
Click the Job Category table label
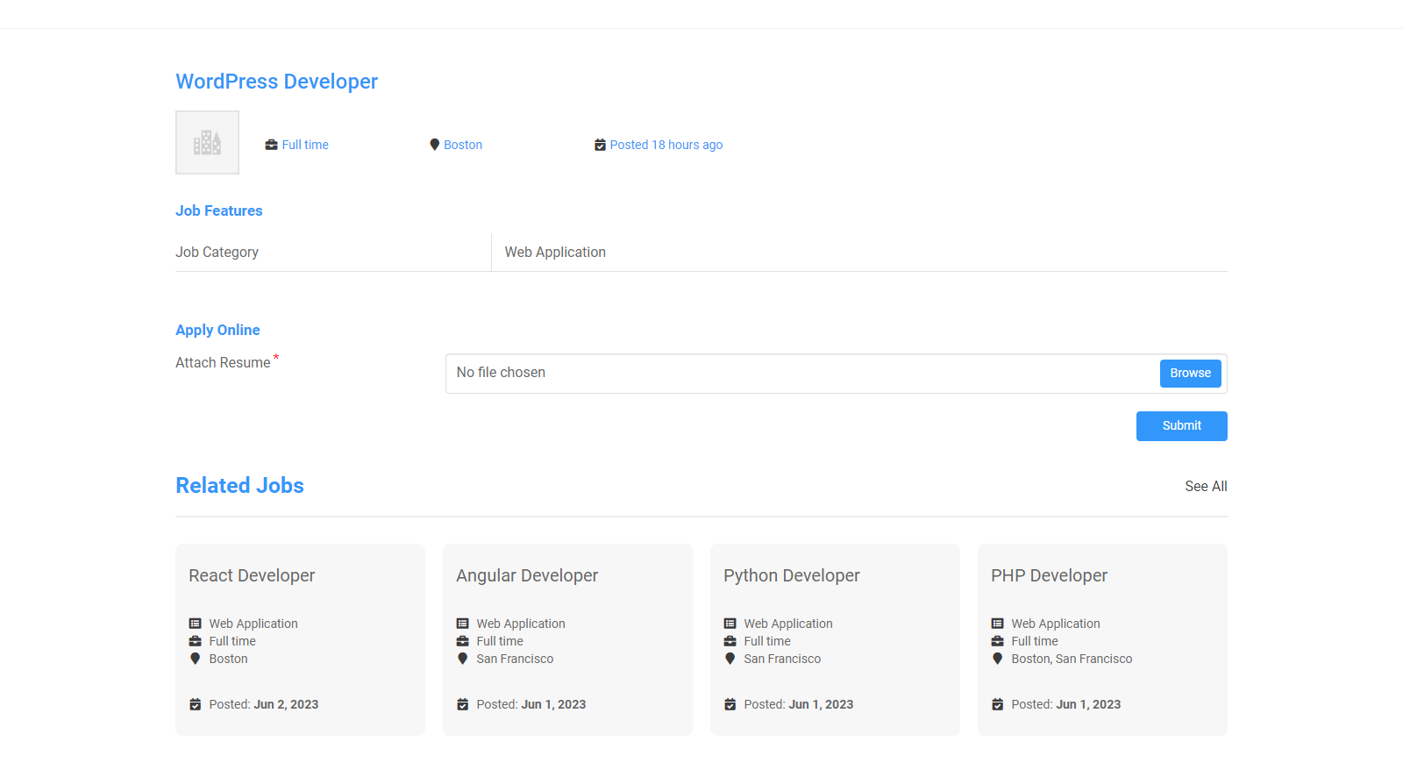click(217, 253)
